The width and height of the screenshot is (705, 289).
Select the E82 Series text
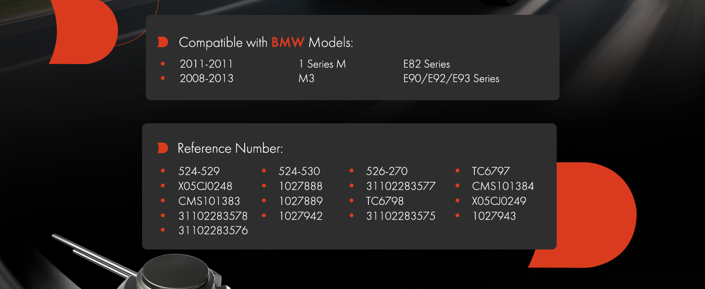427,64
